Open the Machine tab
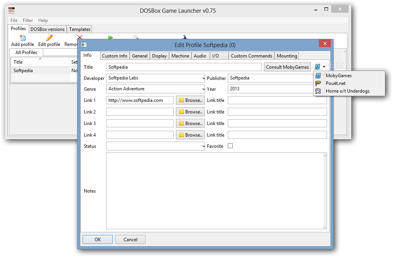 click(180, 56)
